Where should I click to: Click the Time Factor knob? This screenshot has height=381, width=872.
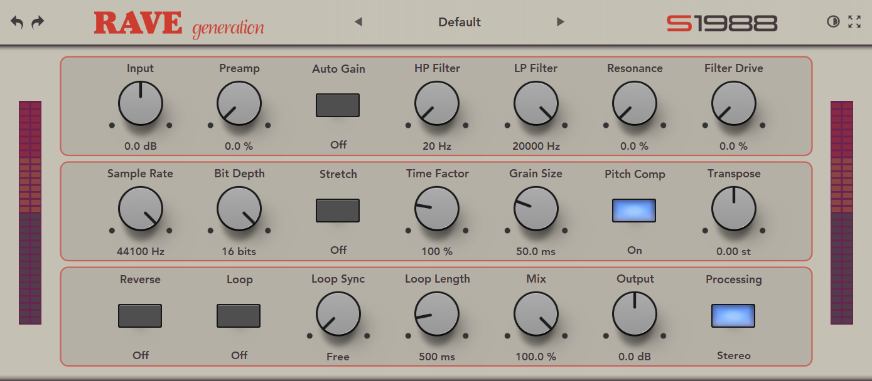(437, 209)
